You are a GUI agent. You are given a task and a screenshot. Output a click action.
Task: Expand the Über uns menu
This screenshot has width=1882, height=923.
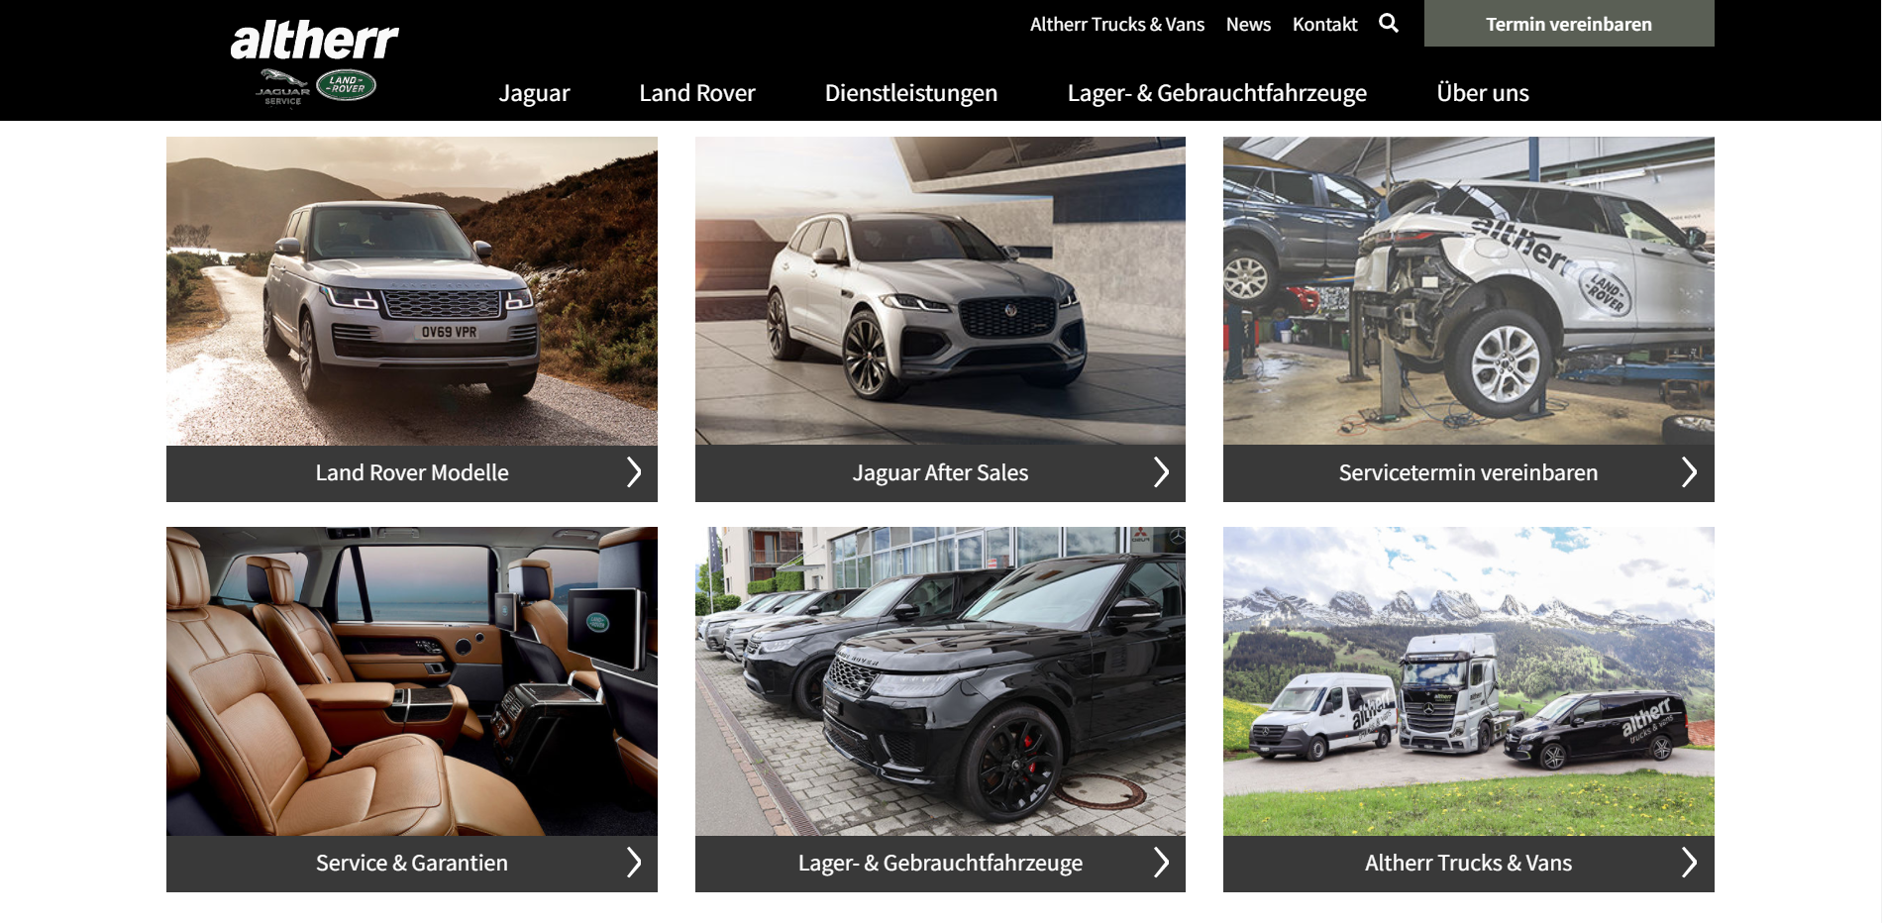point(1483,93)
